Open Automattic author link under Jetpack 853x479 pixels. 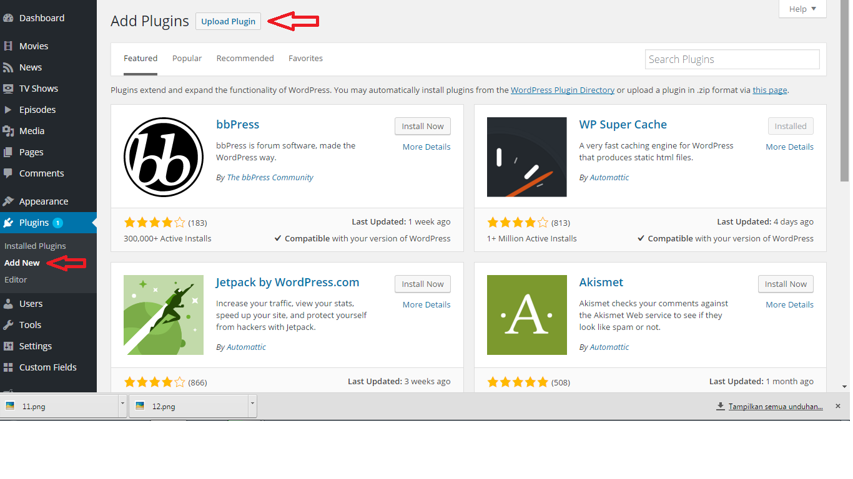click(x=246, y=347)
